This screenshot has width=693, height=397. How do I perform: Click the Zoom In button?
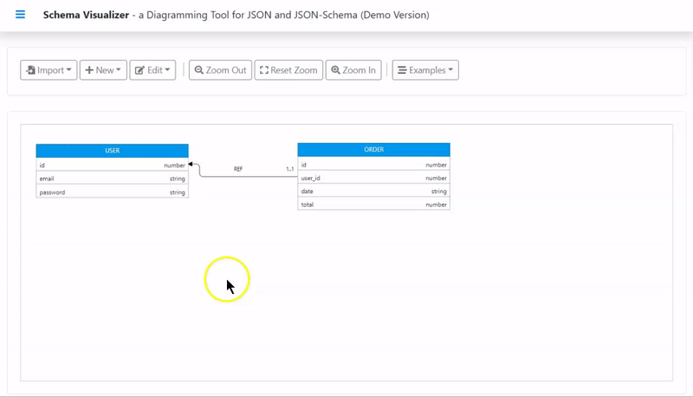tap(353, 70)
